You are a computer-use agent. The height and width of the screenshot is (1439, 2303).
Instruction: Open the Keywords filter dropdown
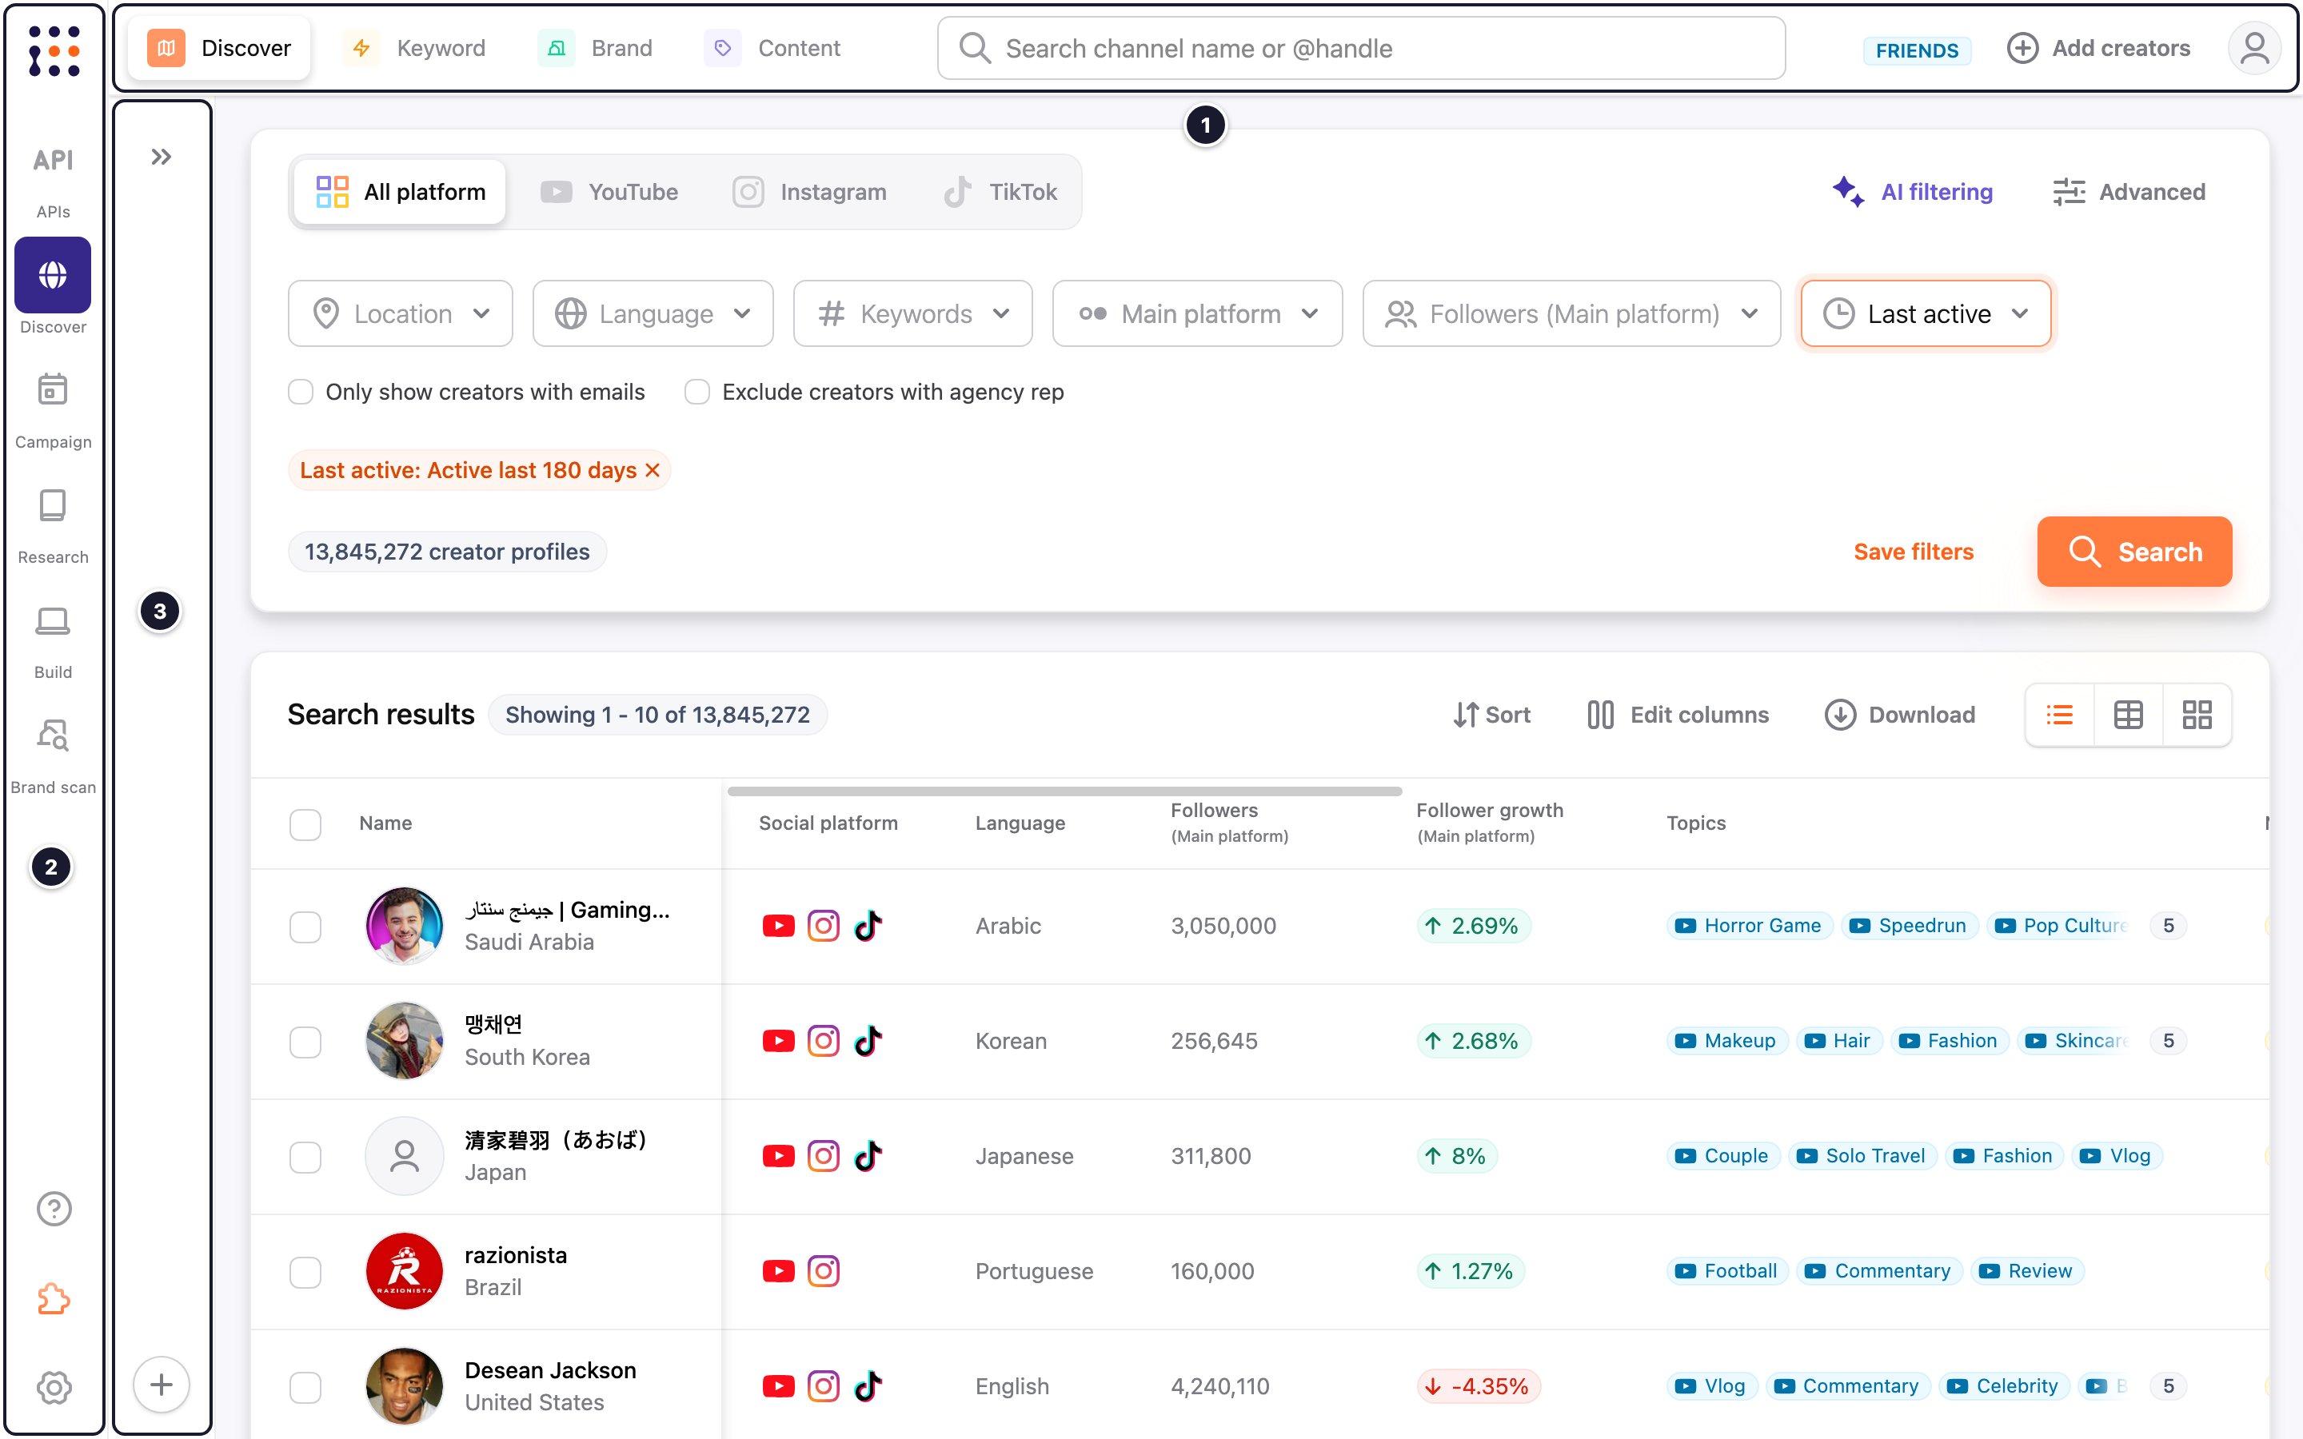coord(912,313)
